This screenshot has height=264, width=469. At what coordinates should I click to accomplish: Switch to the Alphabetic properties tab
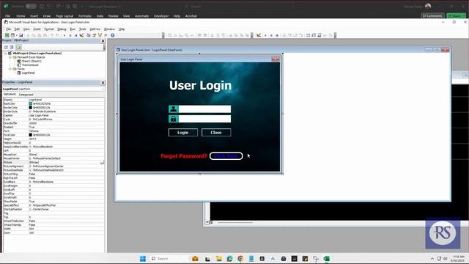[10, 95]
